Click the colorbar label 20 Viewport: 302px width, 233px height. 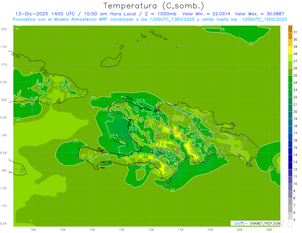(x=295, y=112)
